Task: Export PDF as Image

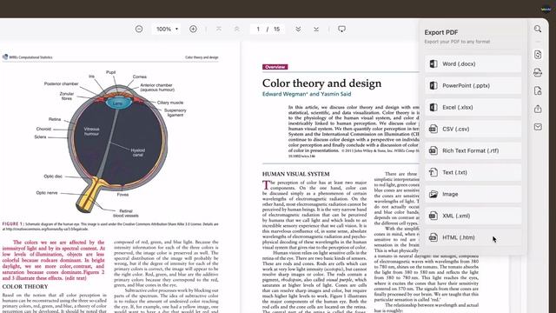Action: tap(473, 194)
